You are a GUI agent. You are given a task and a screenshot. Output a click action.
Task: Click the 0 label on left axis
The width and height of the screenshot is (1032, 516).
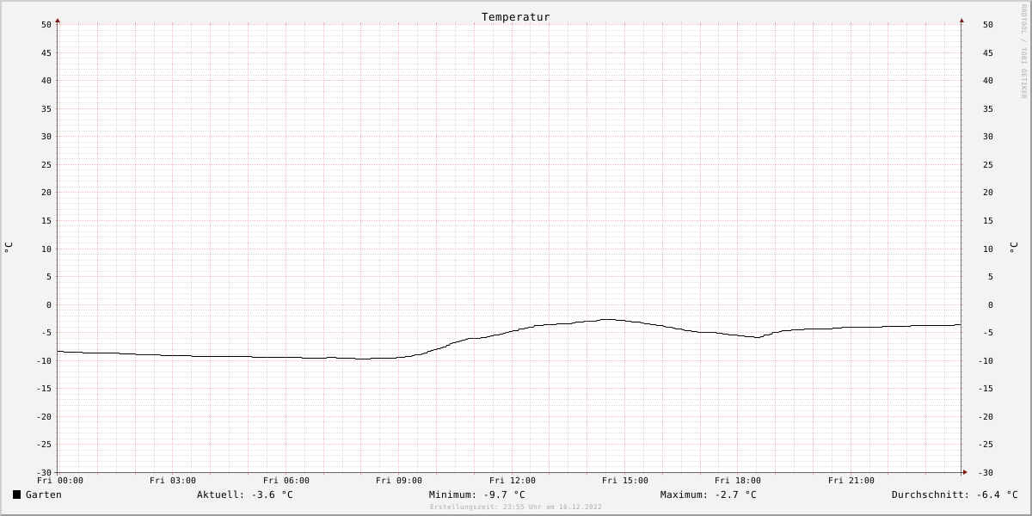pyautogui.click(x=49, y=305)
